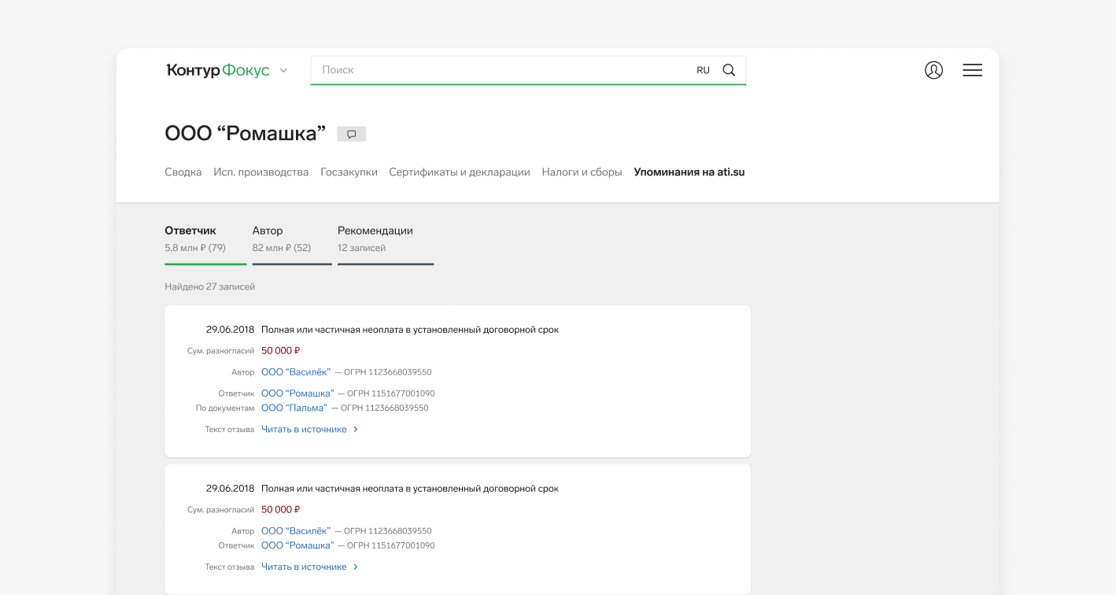Open the hamburger menu
This screenshot has height=595, width=1116.
pyautogui.click(x=972, y=70)
